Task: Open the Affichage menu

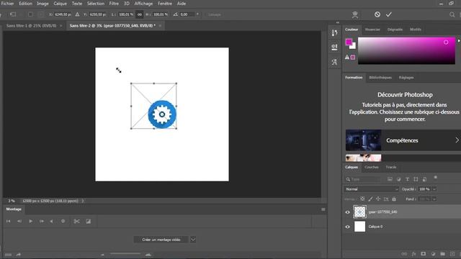Action: pos(143,4)
